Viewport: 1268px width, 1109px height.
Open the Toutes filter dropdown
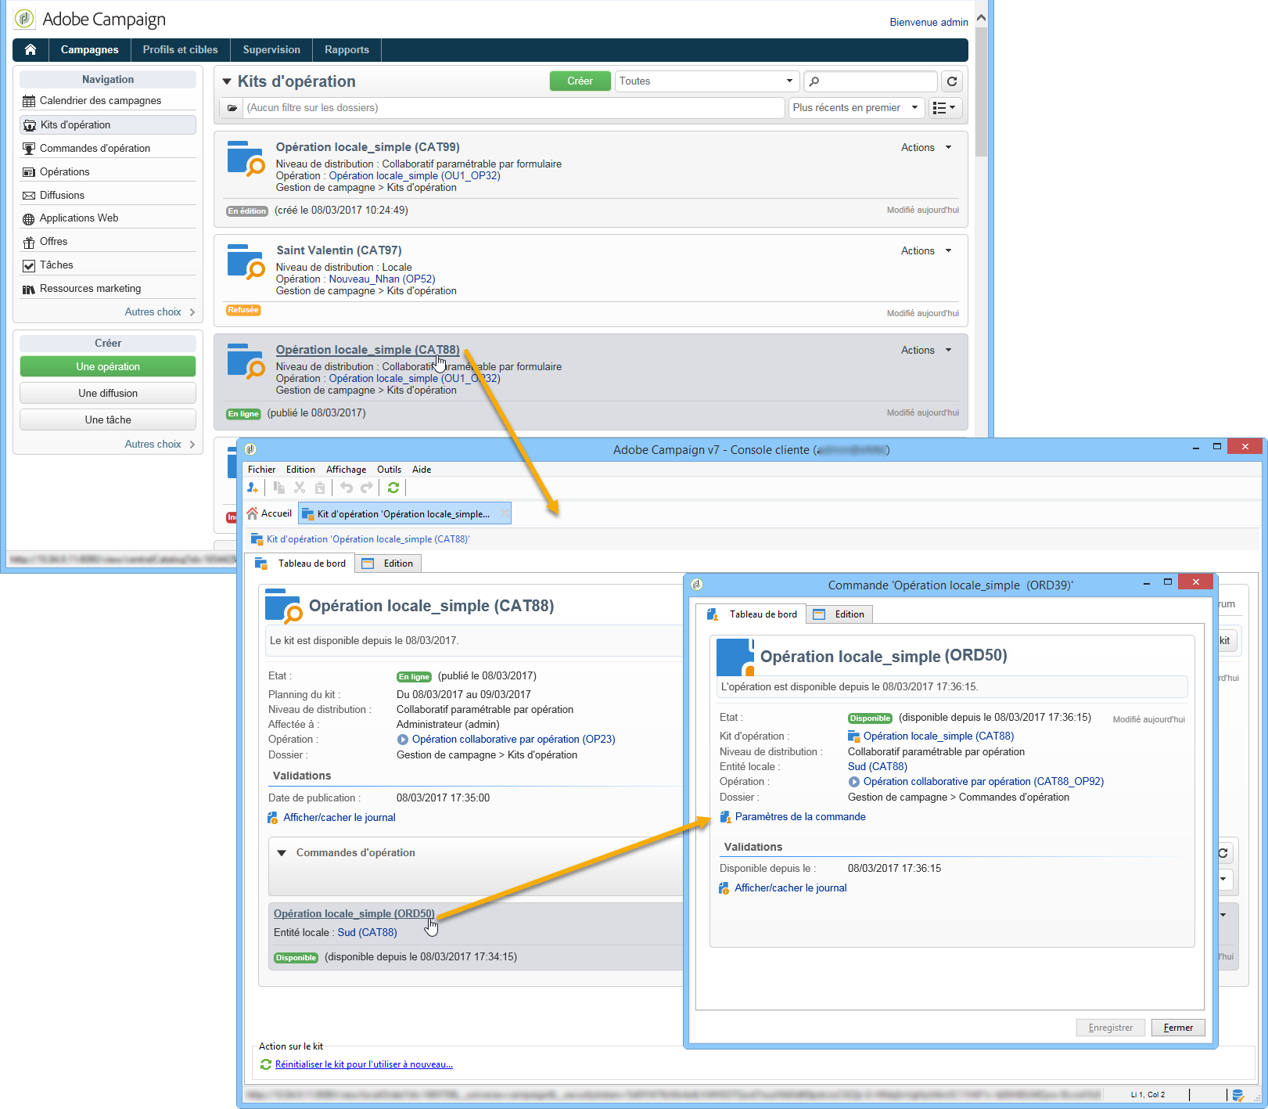coord(706,81)
